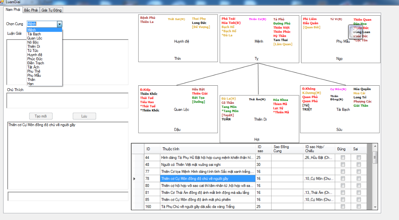Image resolution: width=399 pixels, height=220 pixels.
Task: Switch to the Bắc Phái tab
Action: coord(31,10)
